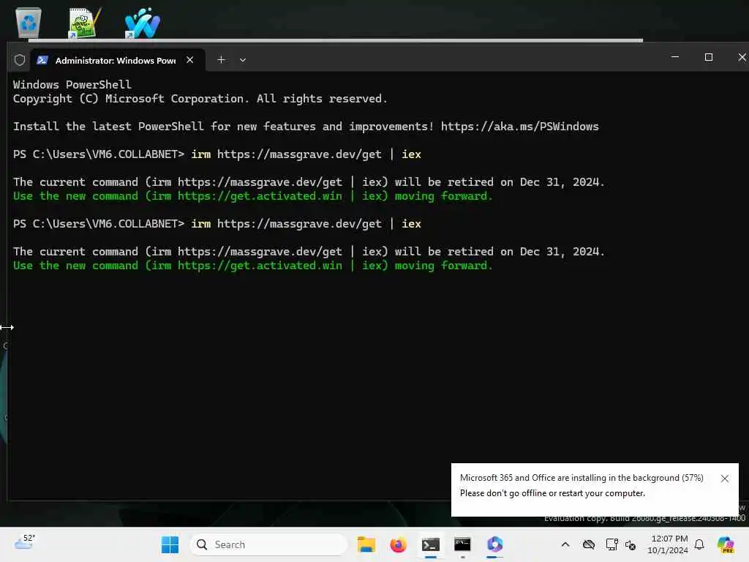Open the https://aka.ms/PSWindows link
The width and height of the screenshot is (749, 562).
(520, 127)
